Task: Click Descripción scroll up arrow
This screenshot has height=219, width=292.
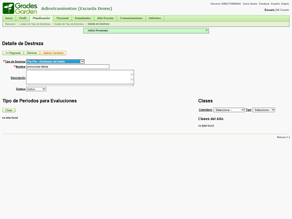Action: tap(132, 74)
